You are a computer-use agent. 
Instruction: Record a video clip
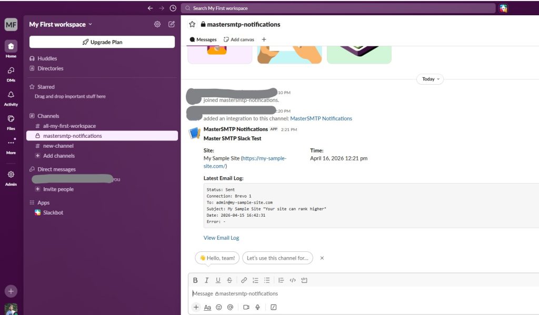246,307
